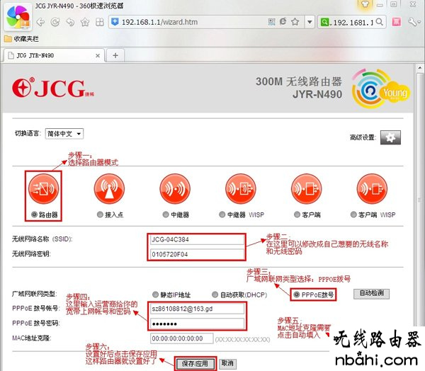Screen dimensions: 425x371
Task: Close the JCG JYR-N490 tab
Action: pyautogui.click(x=98, y=55)
